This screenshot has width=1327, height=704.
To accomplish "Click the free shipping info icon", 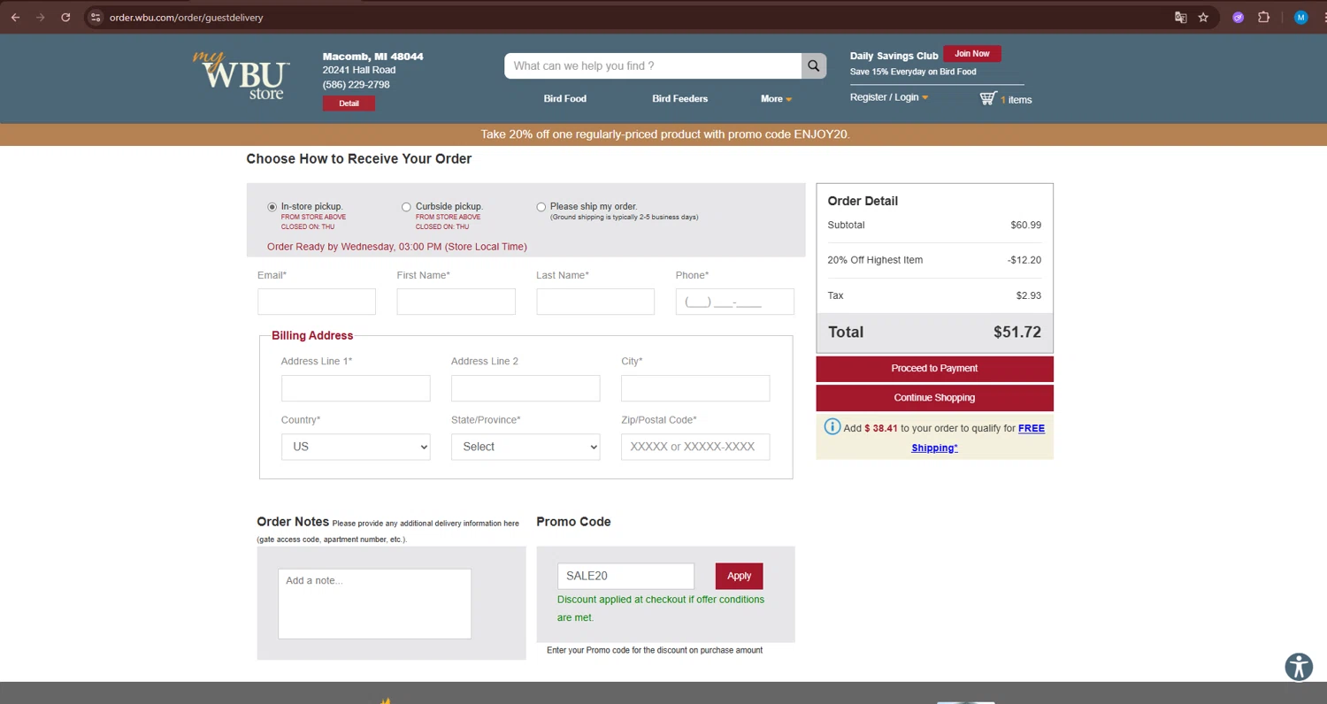I will tap(832, 427).
